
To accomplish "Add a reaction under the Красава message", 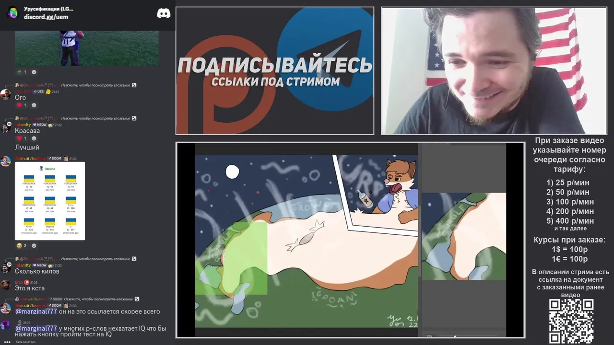I will 34,138.
